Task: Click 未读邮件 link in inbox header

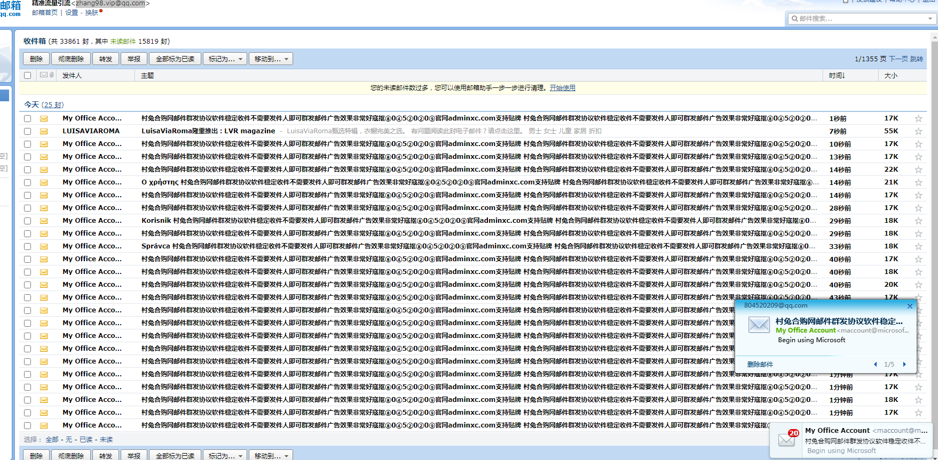Action: coord(123,42)
